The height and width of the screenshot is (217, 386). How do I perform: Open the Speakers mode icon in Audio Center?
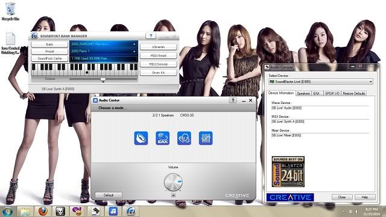141,138
